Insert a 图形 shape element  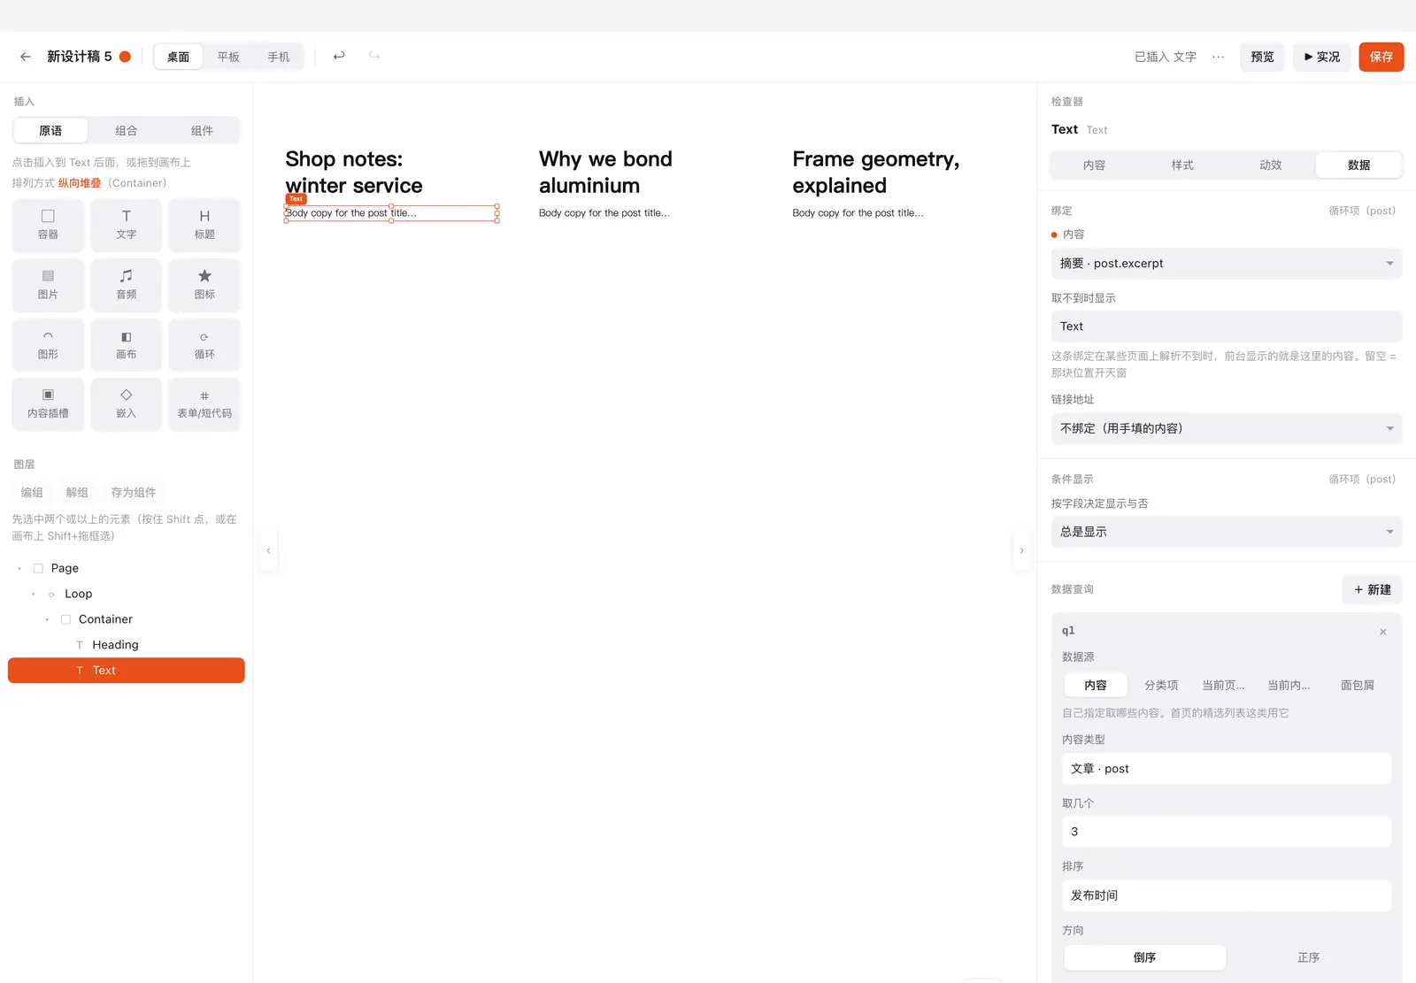(48, 345)
